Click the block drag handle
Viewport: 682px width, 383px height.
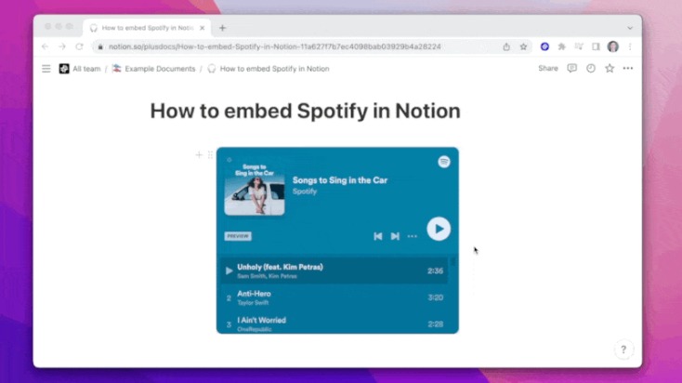(210, 154)
